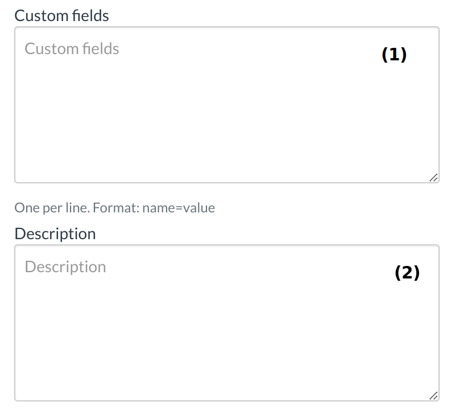Click the Custom fields textarea resize grip
455x410 pixels.
[x=433, y=178]
